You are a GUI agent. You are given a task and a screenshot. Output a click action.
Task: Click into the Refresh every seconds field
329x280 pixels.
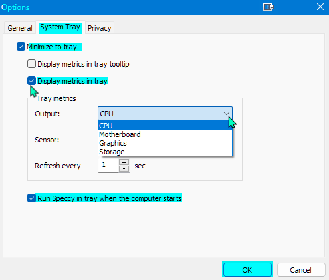click(108, 165)
